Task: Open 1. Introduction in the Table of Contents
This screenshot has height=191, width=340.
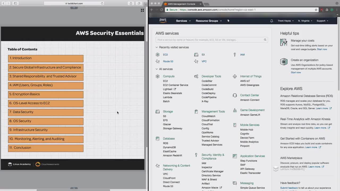Action: click(46, 58)
